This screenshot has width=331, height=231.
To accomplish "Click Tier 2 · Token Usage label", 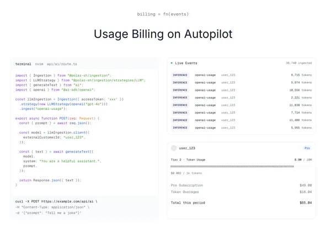I will tap(188, 159).
